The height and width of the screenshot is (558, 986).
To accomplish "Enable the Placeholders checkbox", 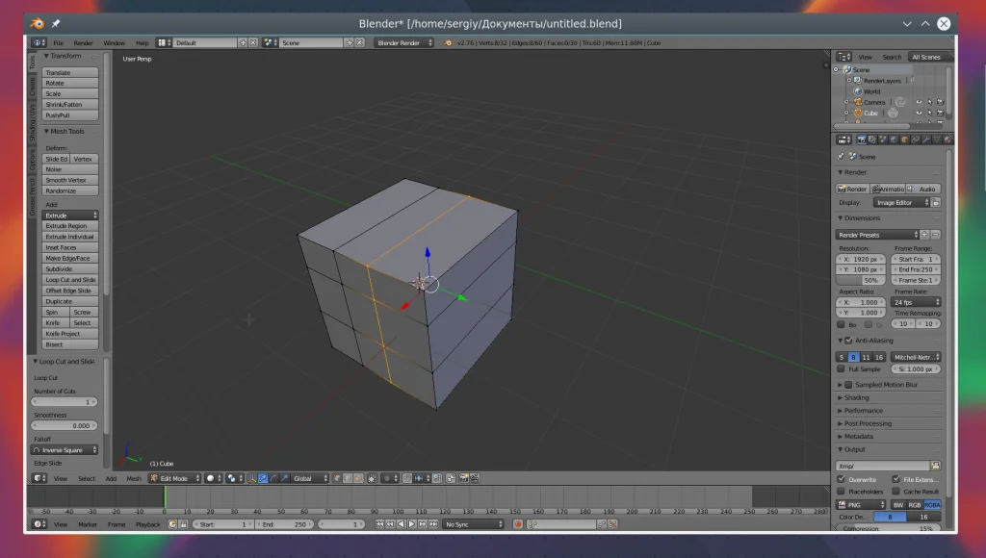I will tap(842, 492).
